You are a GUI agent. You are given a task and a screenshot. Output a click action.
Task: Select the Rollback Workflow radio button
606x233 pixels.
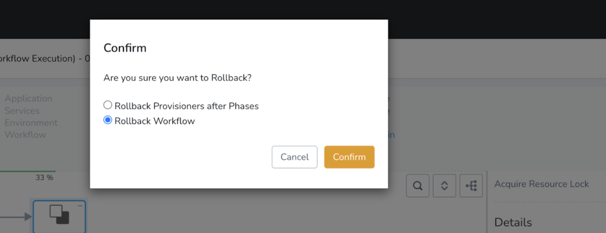tap(108, 120)
